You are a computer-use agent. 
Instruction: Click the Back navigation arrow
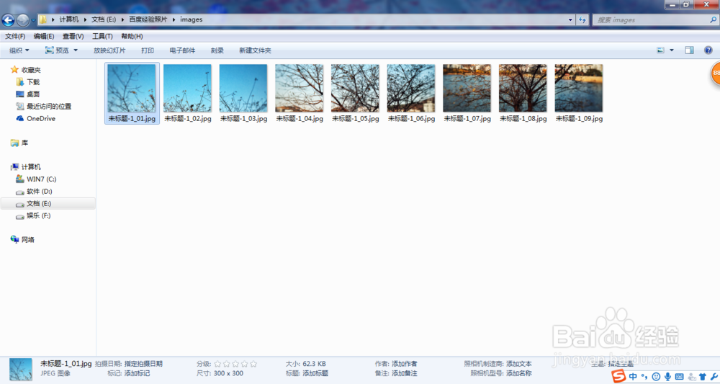coord(8,19)
